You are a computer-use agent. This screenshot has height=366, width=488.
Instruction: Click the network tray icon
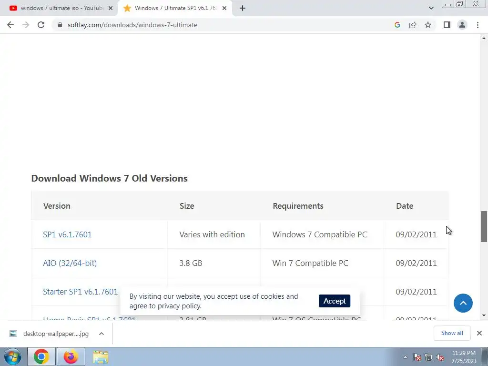click(428, 357)
